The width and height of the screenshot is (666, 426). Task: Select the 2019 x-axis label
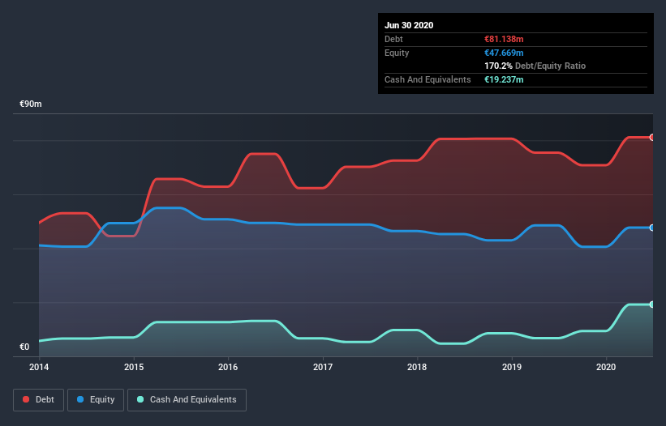[x=512, y=367]
